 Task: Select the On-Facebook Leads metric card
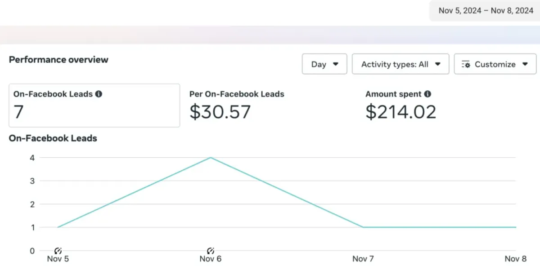[94, 106]
